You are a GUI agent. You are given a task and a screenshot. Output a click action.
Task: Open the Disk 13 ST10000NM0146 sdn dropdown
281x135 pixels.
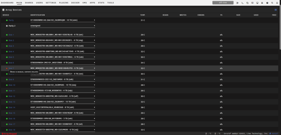tap(63, 102)
